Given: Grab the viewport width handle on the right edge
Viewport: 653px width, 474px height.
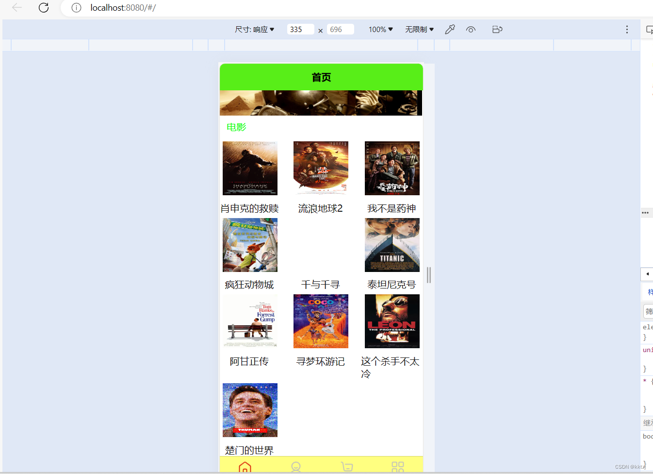Looking at the screenshot, I should coord(429,275).
